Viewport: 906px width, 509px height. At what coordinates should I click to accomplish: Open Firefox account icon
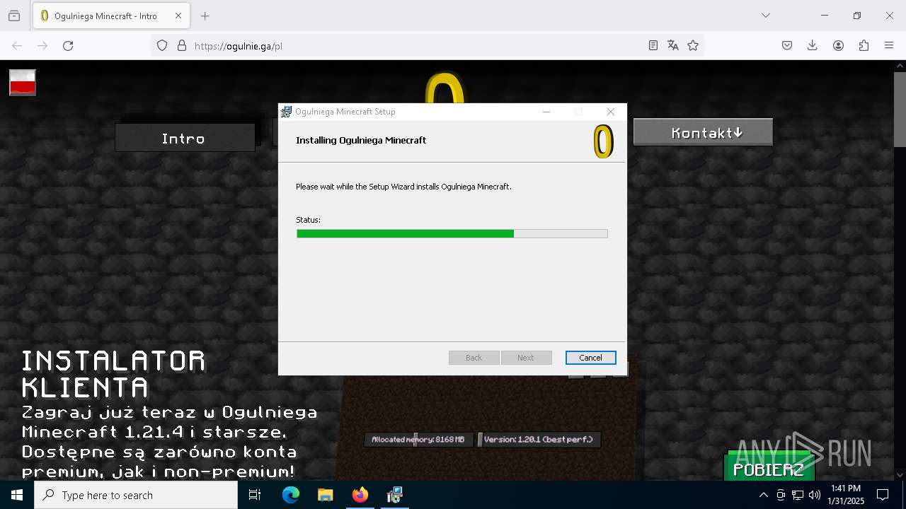(x=838, y=45)
